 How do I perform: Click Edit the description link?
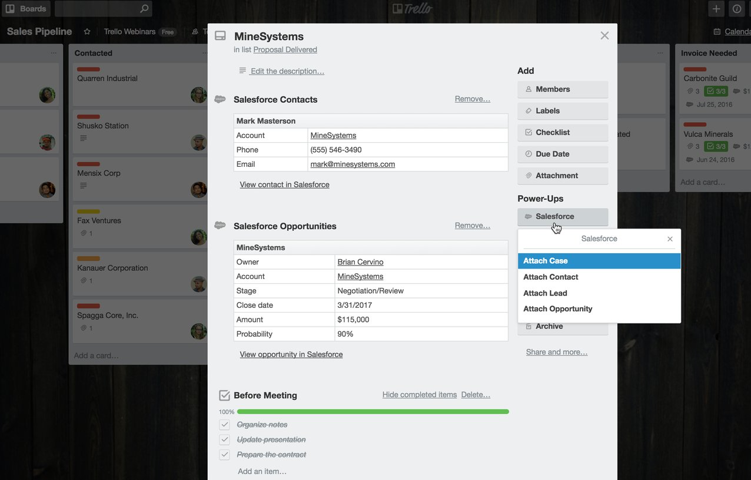(x=287, y=71)
